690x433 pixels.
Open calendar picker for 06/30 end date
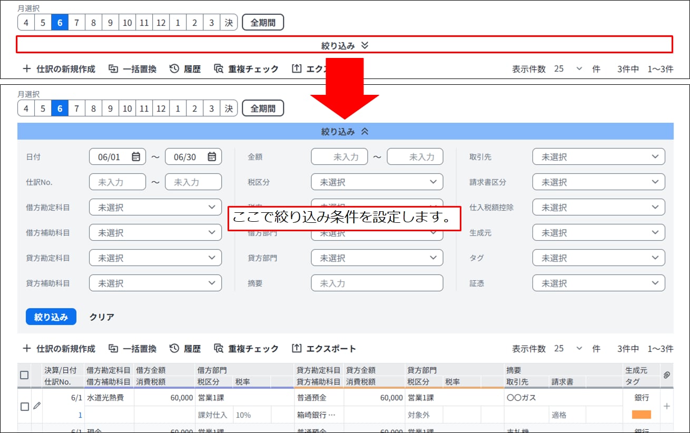[x=212, y=156]
